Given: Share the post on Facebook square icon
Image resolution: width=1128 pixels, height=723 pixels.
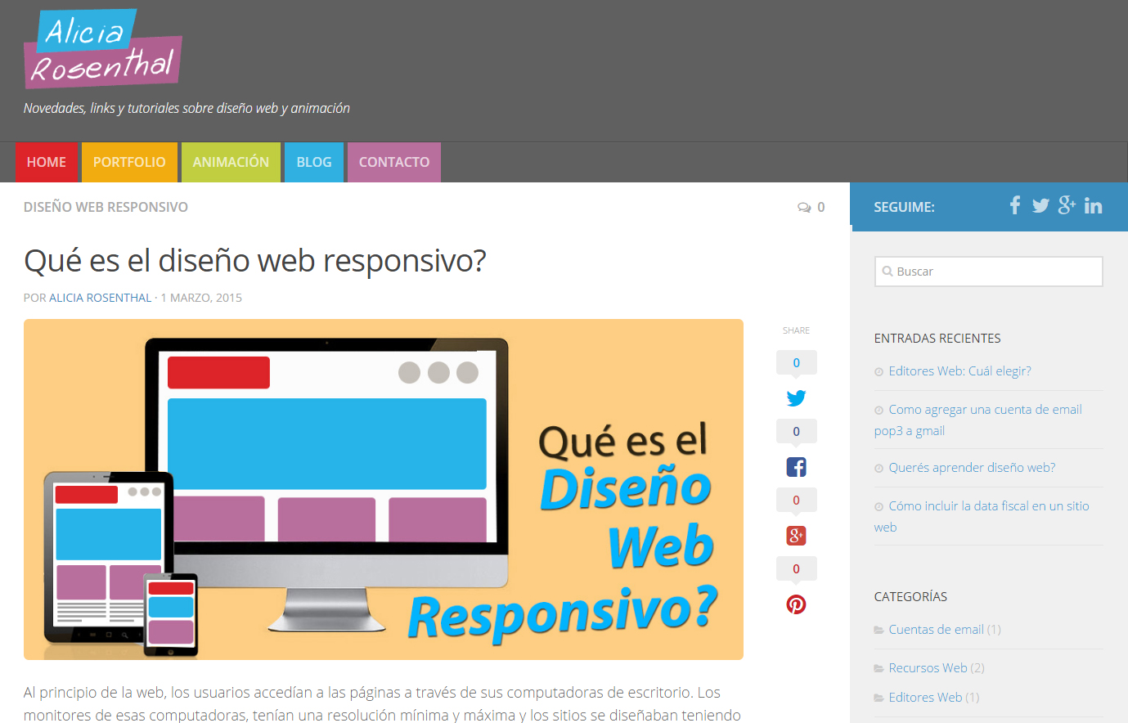Looking at the screenshot, I should click(796, 467).
